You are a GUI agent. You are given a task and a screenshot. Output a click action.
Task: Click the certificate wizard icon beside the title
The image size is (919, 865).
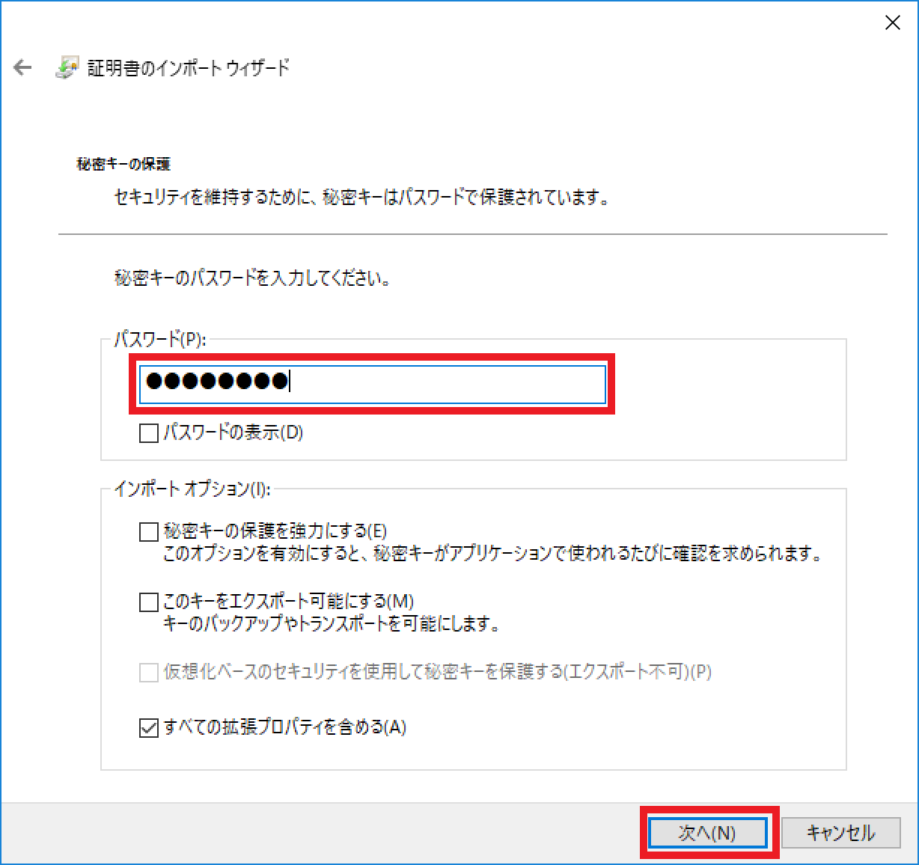(x=67, y=68)
